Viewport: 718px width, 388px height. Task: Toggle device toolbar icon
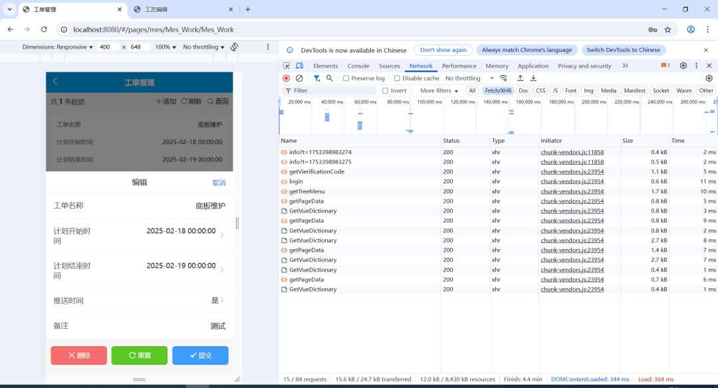pos(299,66)
